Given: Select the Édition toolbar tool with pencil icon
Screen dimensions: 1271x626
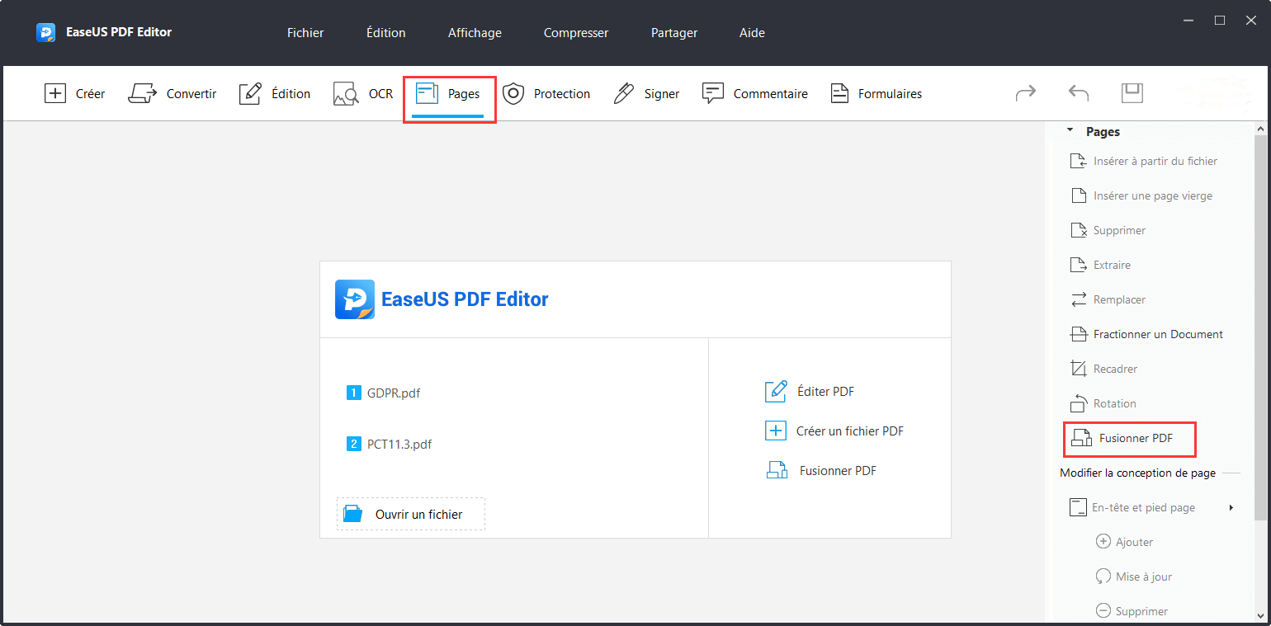Looking at the screenshot, I should 274,94.
